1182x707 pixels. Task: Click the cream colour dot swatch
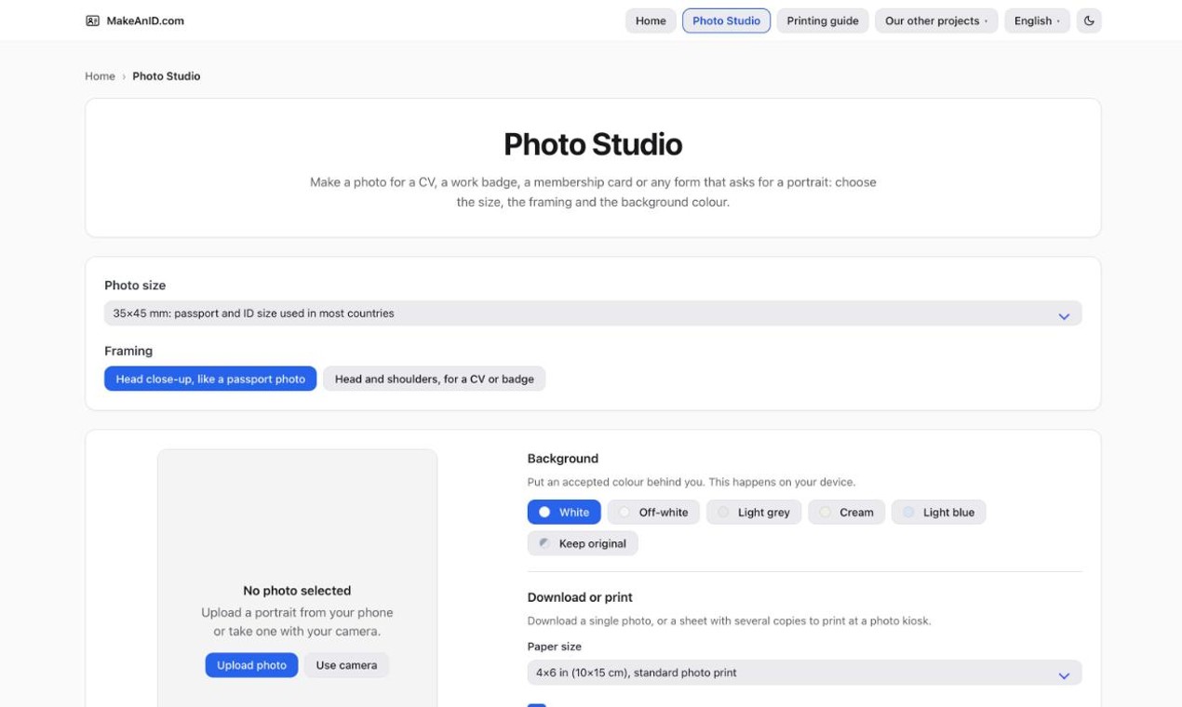pyautogui.click(x=825, y=513)
